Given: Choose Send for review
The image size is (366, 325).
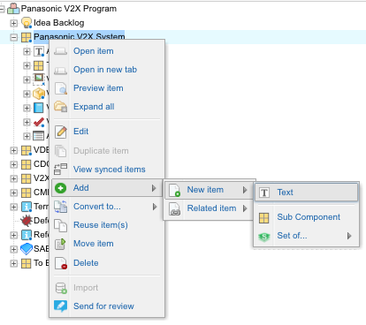Looking at the screenshot, I should [x=107, y=306].
